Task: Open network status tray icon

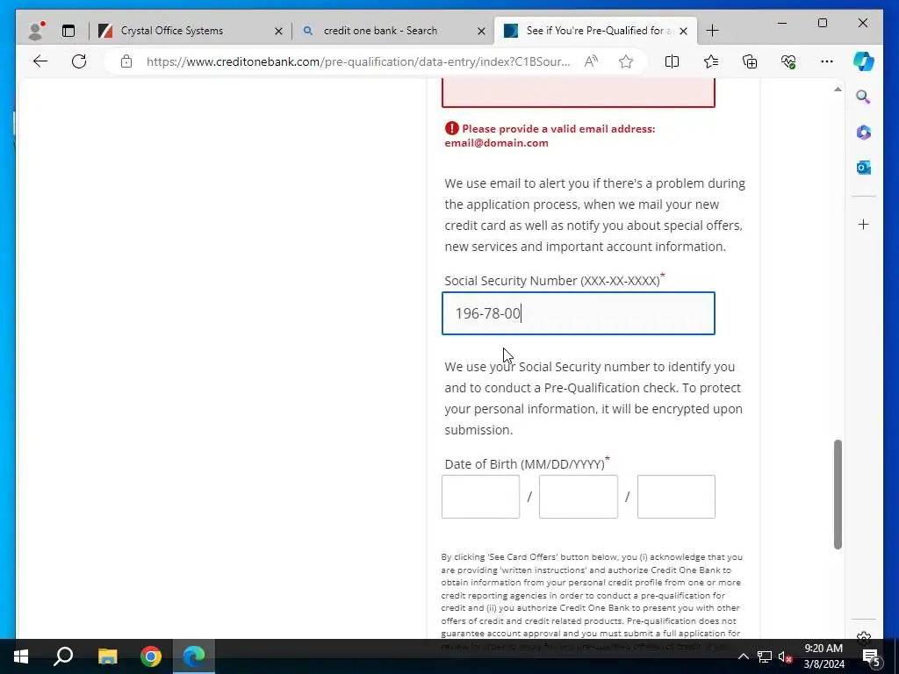Action: pyautogui.click(x=765, y=656)
